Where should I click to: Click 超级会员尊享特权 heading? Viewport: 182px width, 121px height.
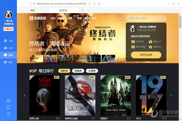pyautogui.click(x=140, y=36)
